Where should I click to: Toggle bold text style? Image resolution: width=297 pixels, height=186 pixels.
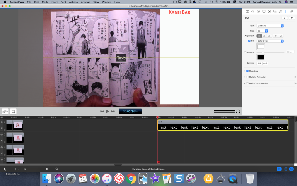click(275, 36)
